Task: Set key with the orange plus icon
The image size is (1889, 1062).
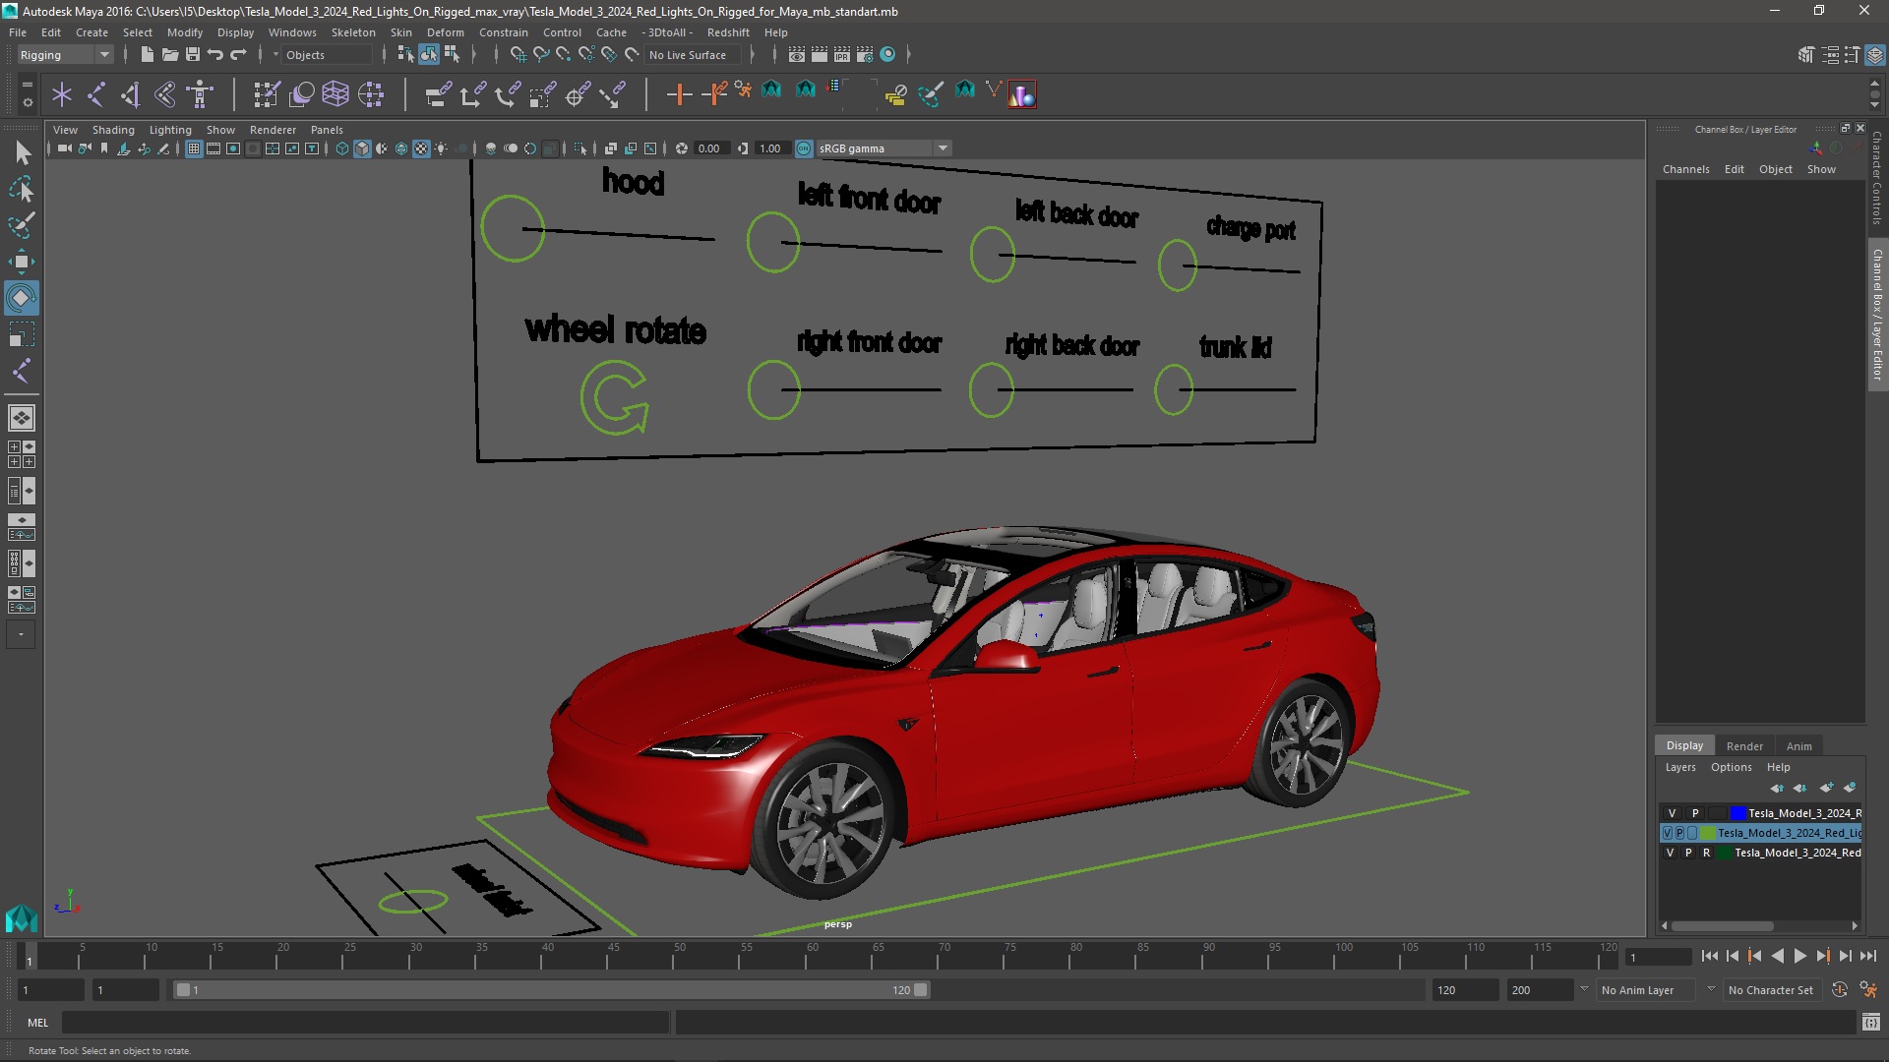Action: tap(679, 94)
